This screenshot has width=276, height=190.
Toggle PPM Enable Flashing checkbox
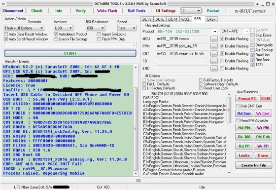pos(222,46)
